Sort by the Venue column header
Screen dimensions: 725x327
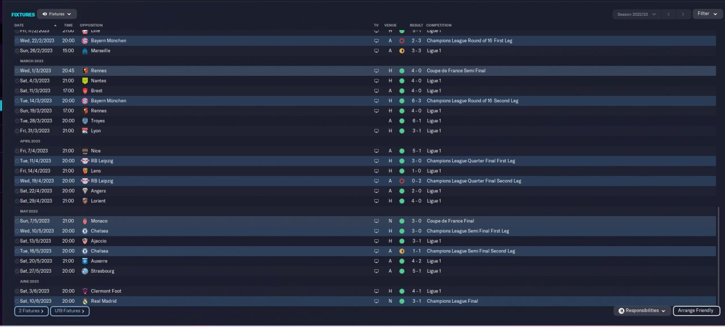tap(390, 25)
